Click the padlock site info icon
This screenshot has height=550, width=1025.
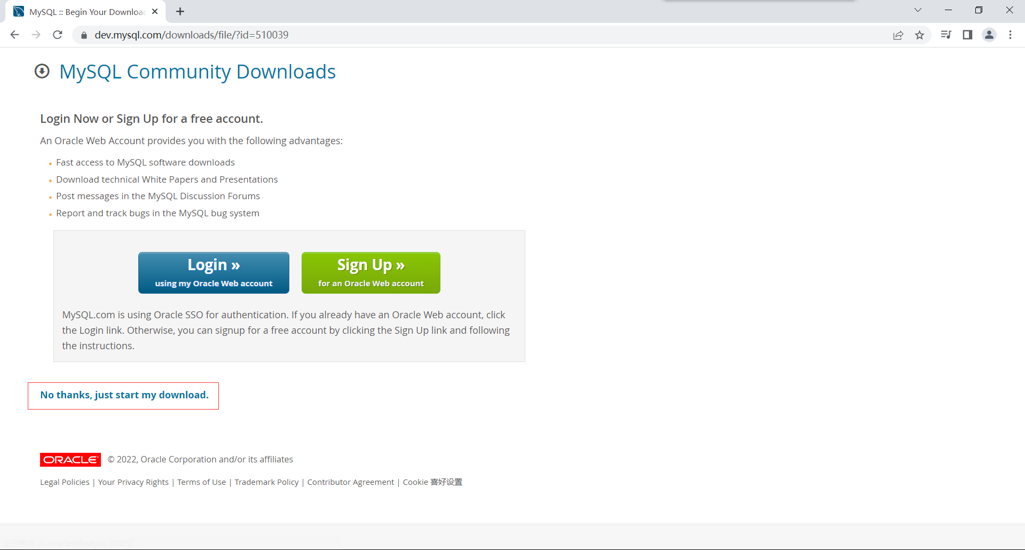click(84, 35)
